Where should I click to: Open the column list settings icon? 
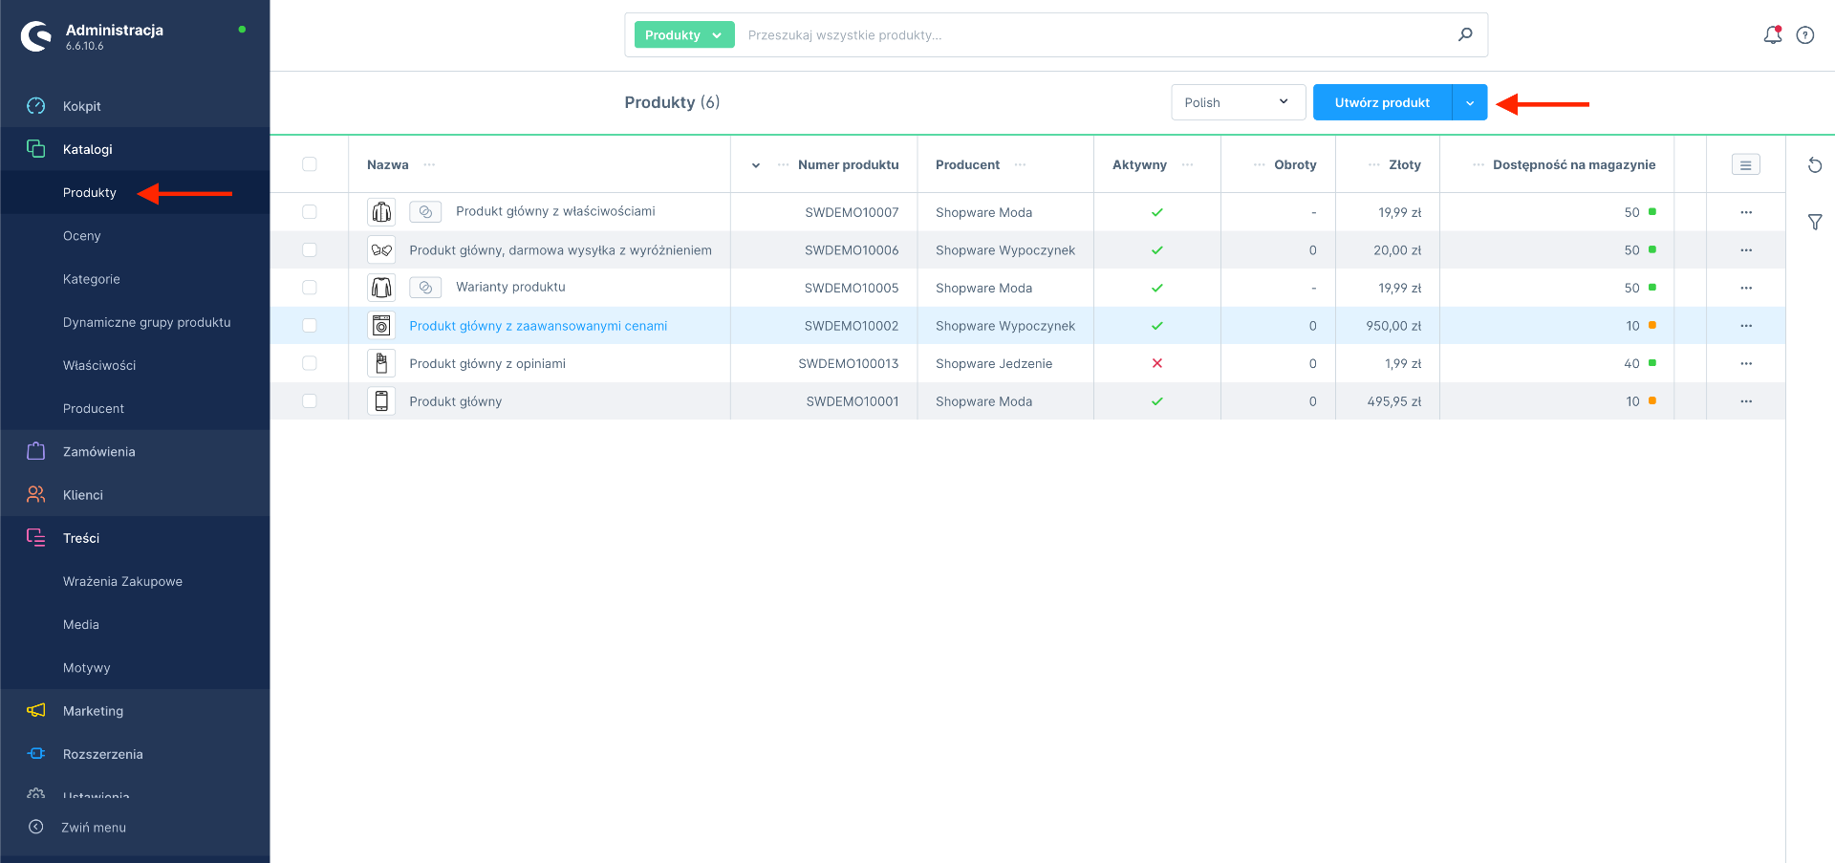(x=1745, y=165)
